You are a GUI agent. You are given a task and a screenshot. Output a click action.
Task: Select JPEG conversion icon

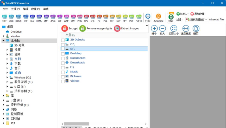tap(53, 18)
